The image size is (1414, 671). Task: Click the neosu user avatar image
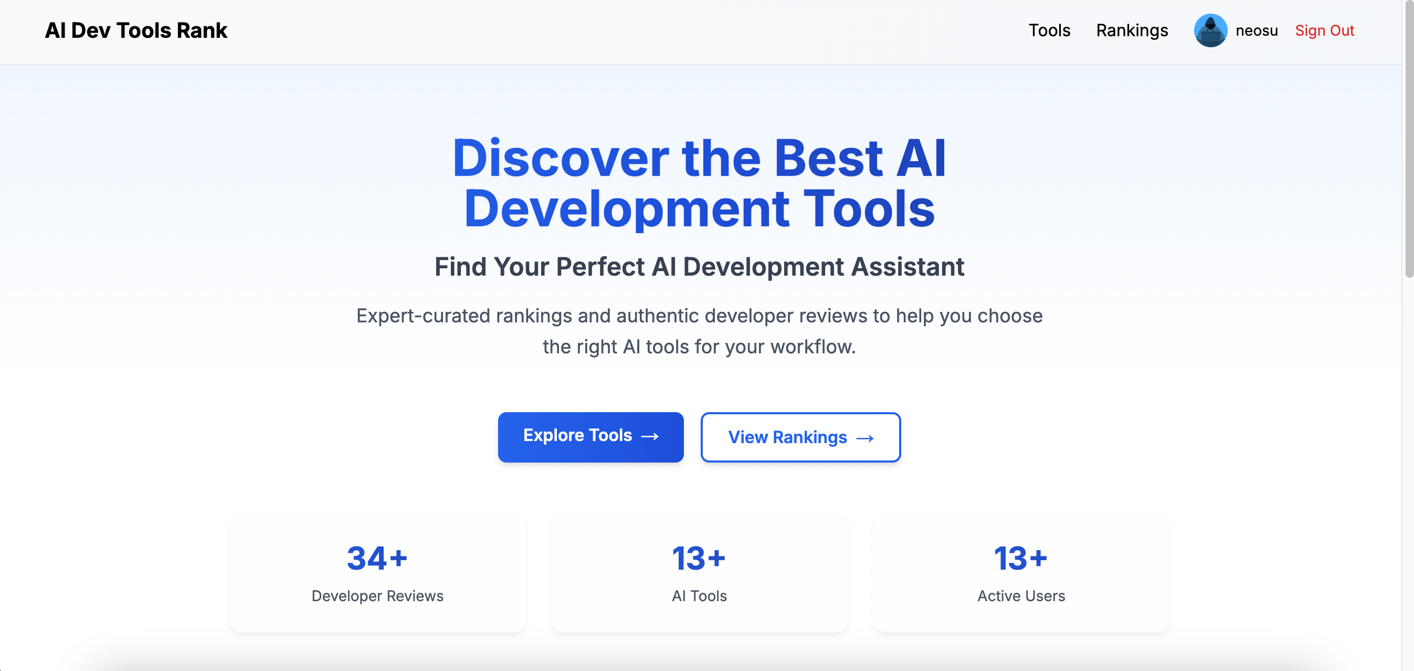point(1210,31)
